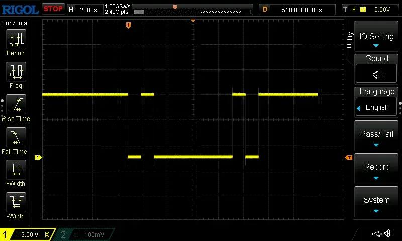Screen dimensions: 402x241
Task: Click the channel 1 bandwidth limit B icon
Action: pos(47,234)
